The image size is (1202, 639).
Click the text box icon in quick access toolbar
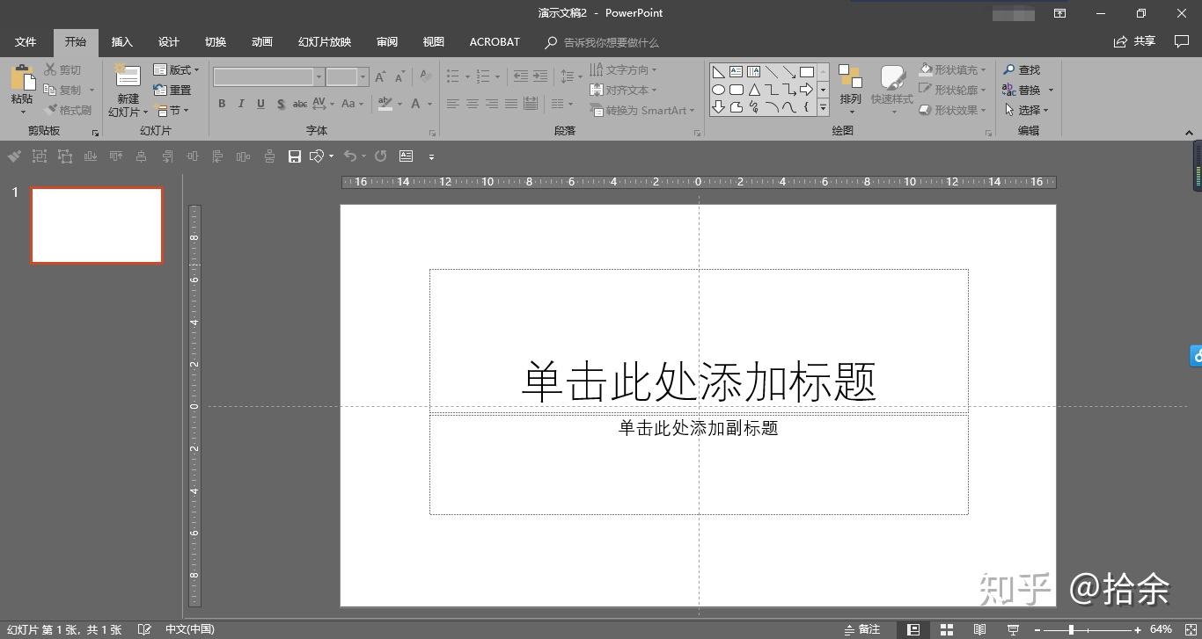pyautogui.click(x=406, y=156)
